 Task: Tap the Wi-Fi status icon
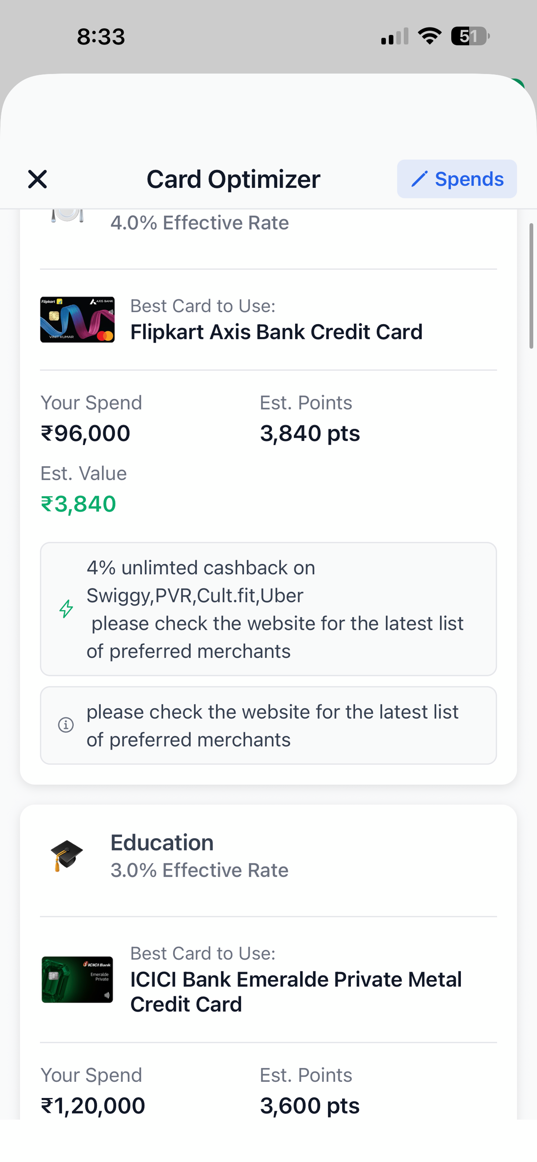click(x=430, y=36)
